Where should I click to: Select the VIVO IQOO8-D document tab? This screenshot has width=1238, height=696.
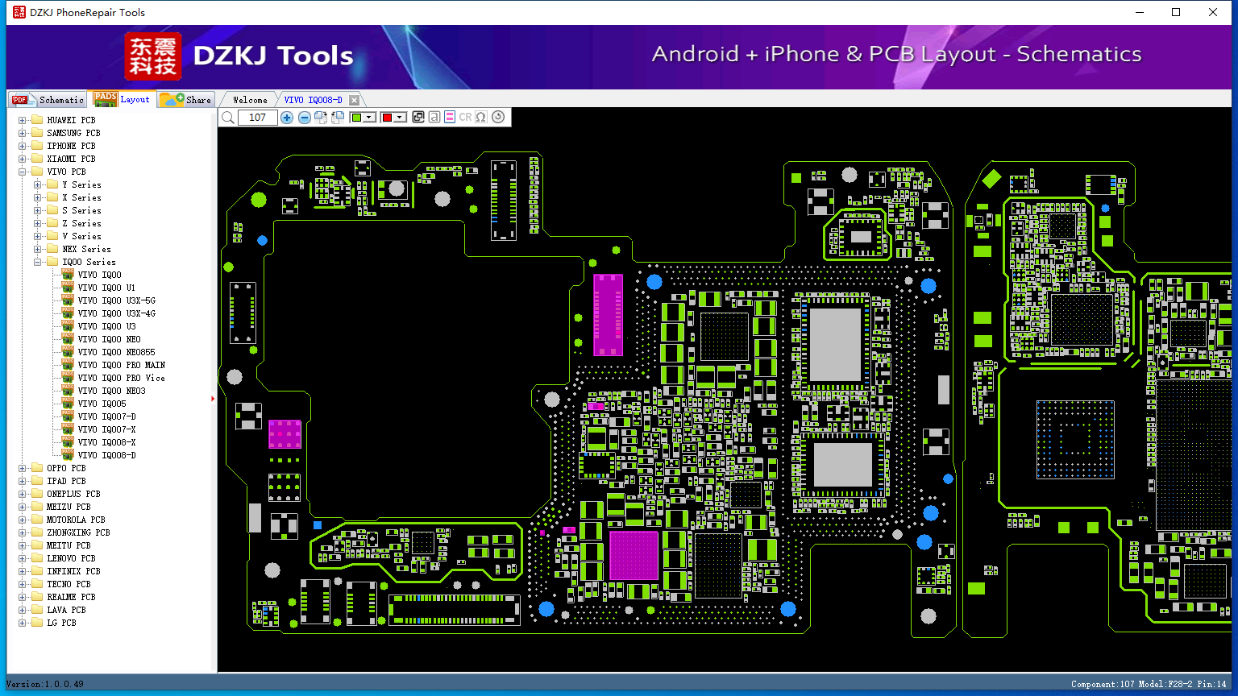point(313,100)
